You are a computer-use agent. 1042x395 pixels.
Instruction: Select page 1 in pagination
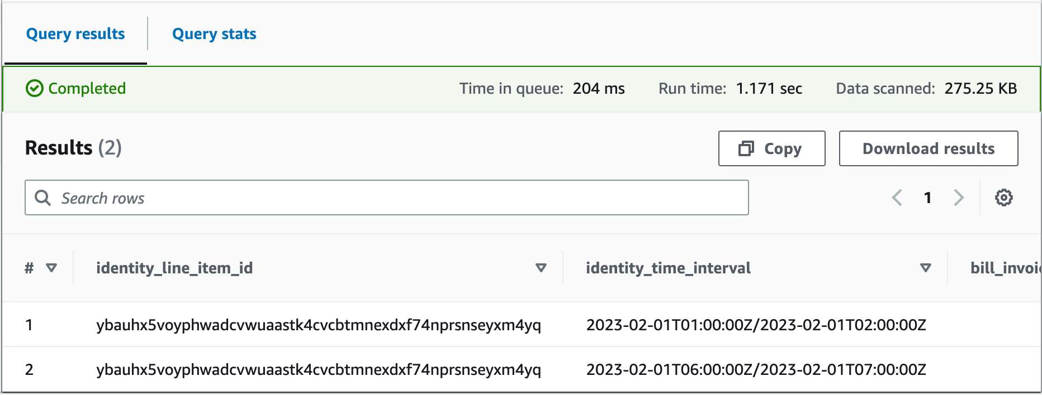928,197
